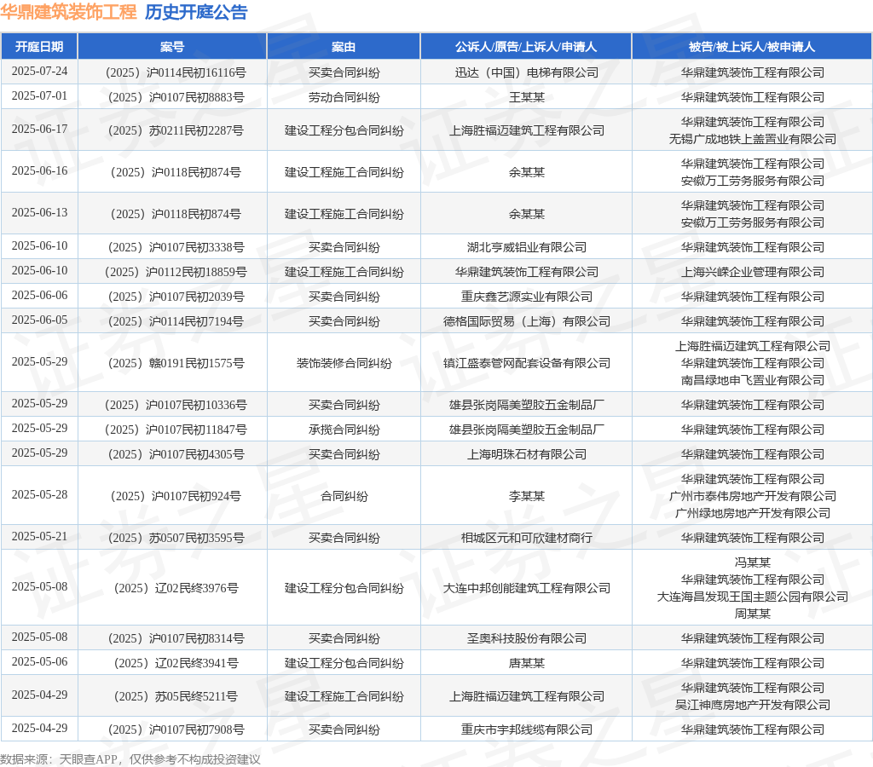The width and height of the screenshot is (873, 767).
Task: Click the 被告/被上诉人/被申请人 header
Action: (752, 47)
